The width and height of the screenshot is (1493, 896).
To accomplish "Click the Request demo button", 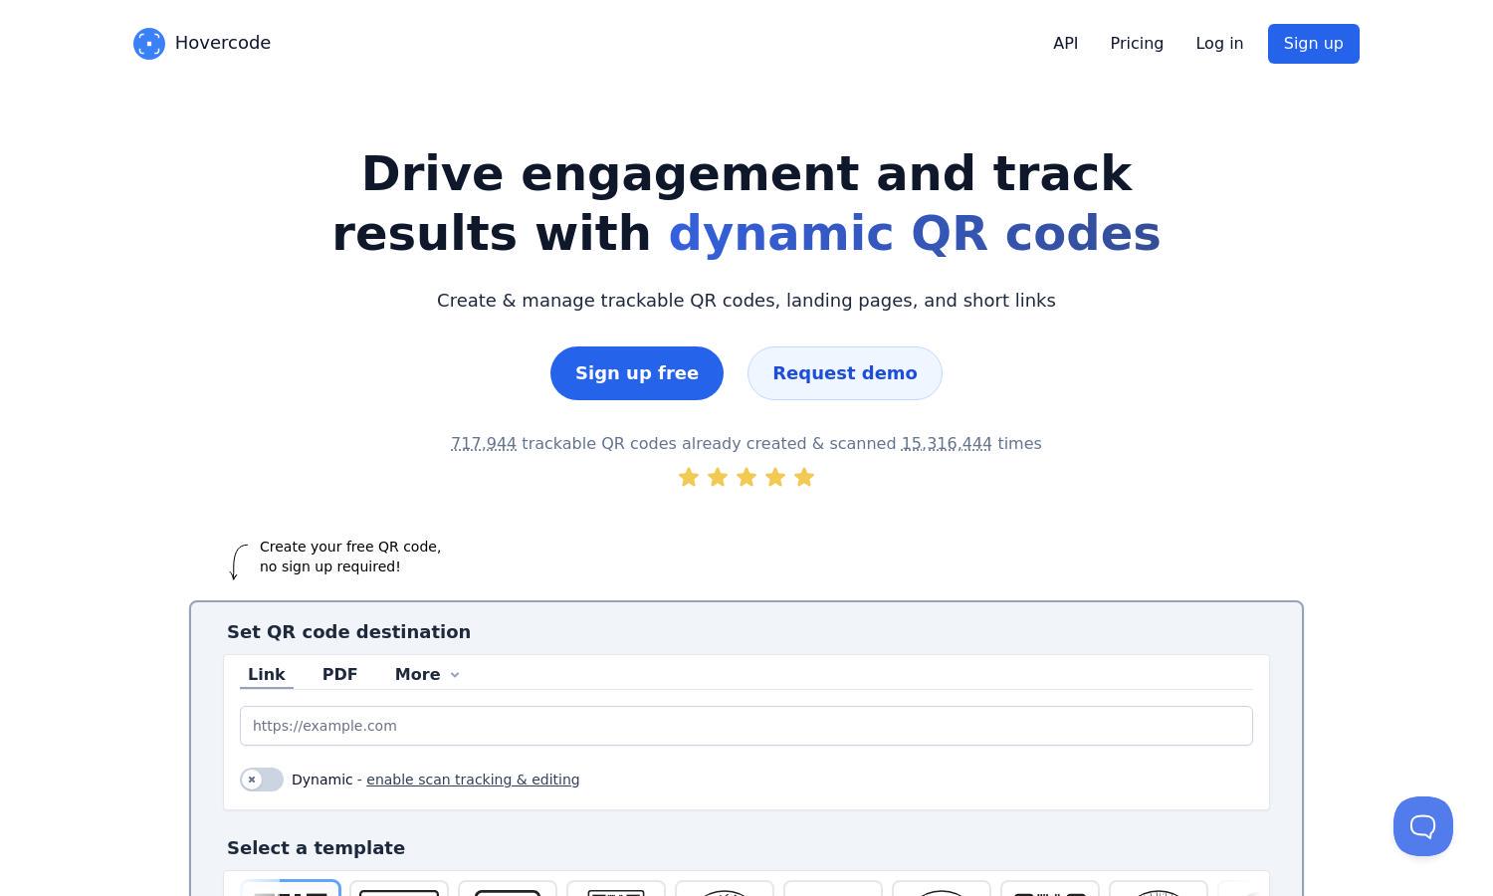I will point(845,373).
